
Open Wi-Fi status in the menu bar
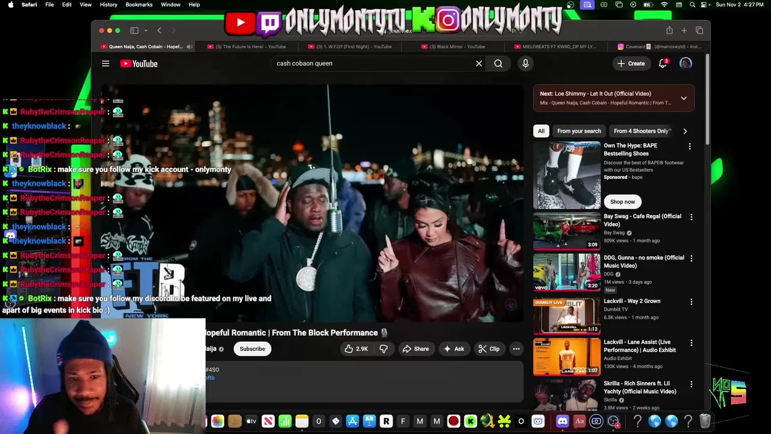[x=664, y=4]
